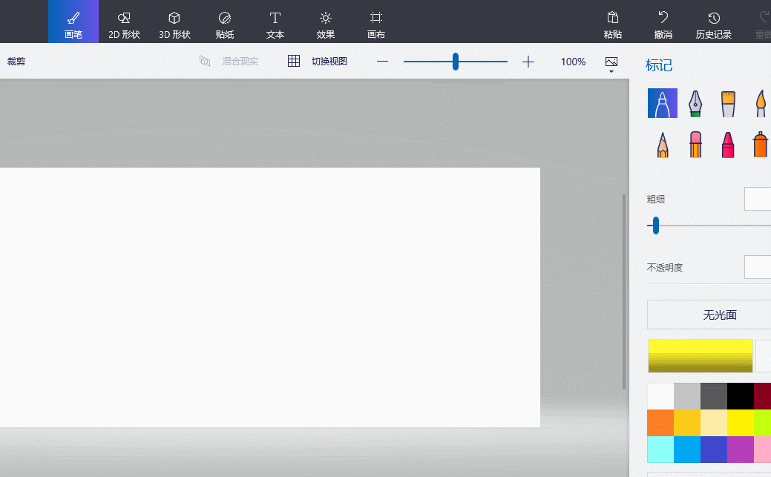Select the Calligraphy pen tool

pyautogui.click(x=695, y=103)
